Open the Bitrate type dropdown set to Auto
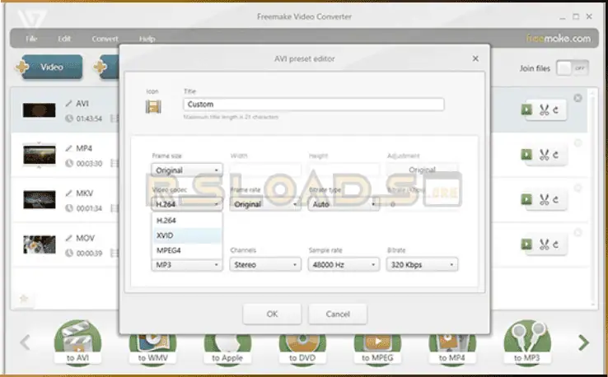This screenshot has height=377, width=608. (344, 204)
